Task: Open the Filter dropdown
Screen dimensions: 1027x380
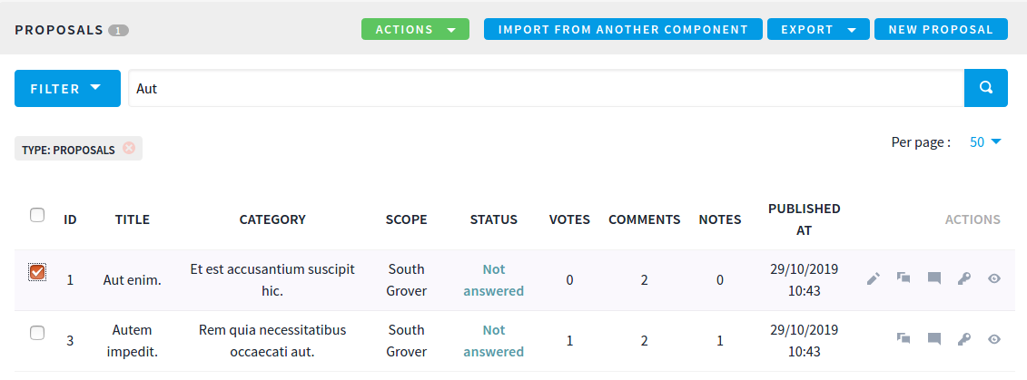Action: click(67, 88)
